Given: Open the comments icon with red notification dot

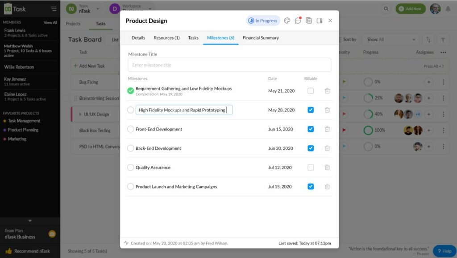Looking at the screenshot, I should pyautogui.click(x=298, y=20).
